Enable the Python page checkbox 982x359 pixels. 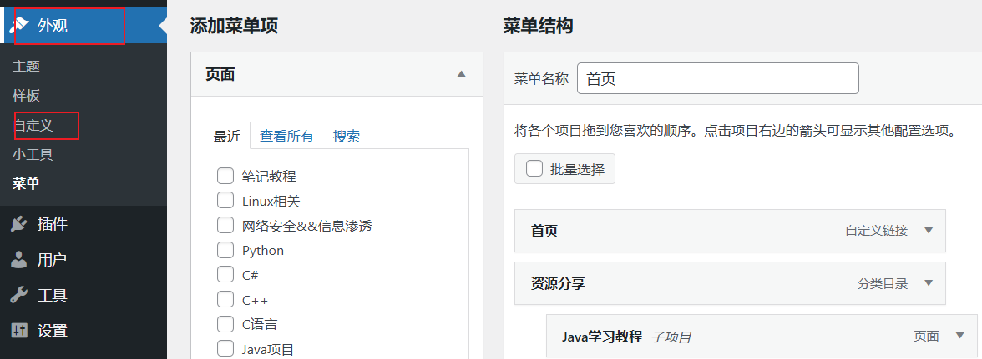[x=225, y=250]
